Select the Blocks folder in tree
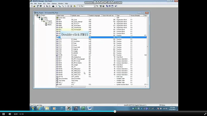207x116 pixels. pos(49,25)
